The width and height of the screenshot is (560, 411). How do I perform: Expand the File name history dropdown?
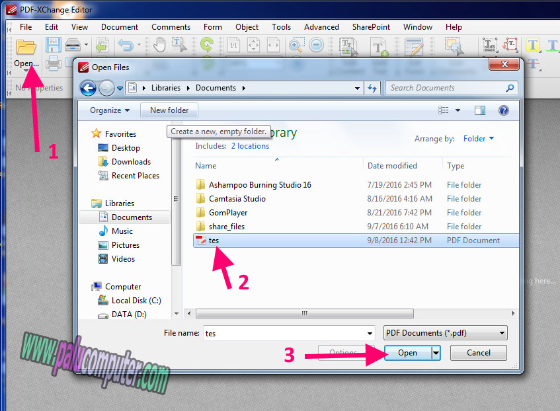(370, 334)
